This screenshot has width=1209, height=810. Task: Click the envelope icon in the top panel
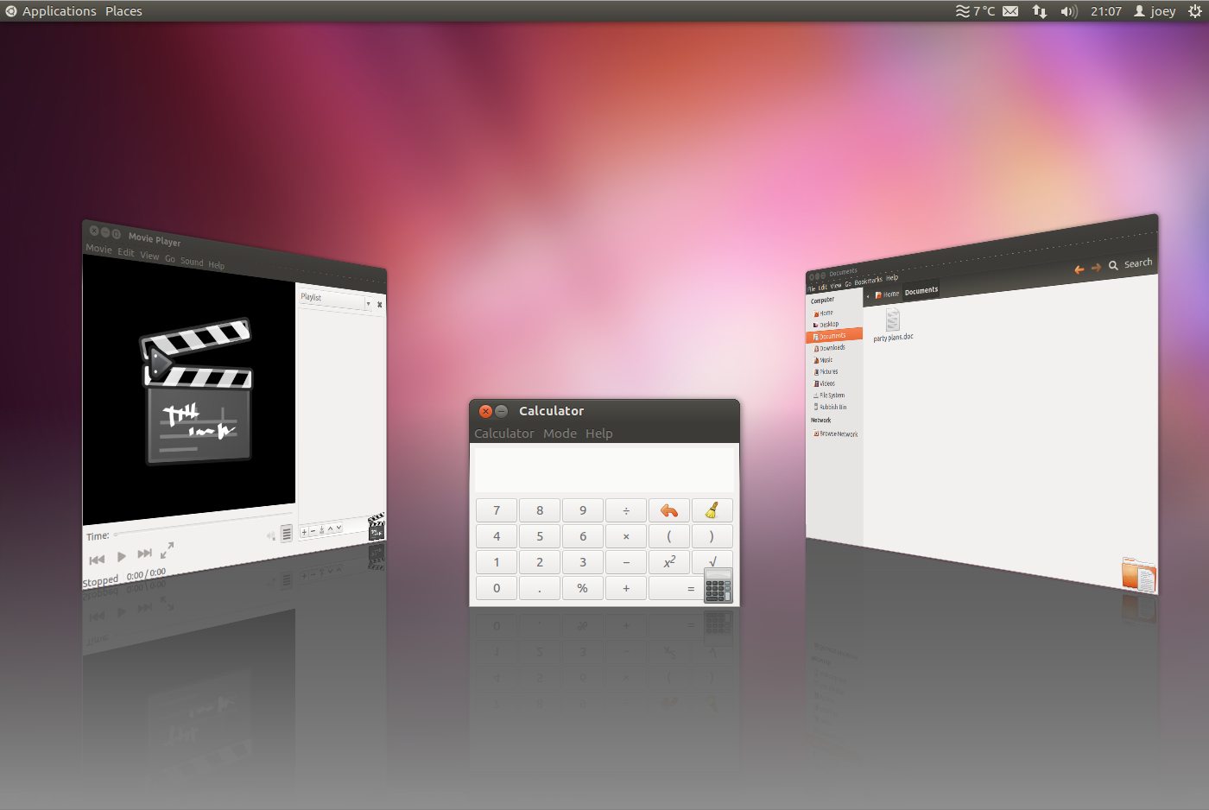pos(1009,11)
